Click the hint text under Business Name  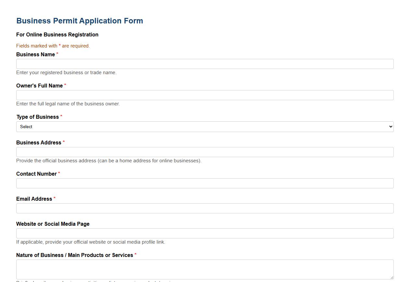pos(66,73)
